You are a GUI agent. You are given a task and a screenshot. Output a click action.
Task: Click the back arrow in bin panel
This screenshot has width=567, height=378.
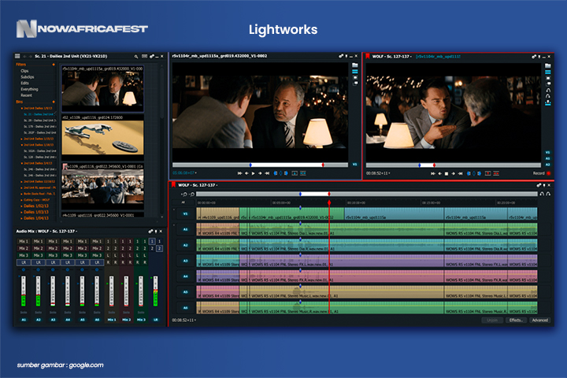[x=24, y=57]
